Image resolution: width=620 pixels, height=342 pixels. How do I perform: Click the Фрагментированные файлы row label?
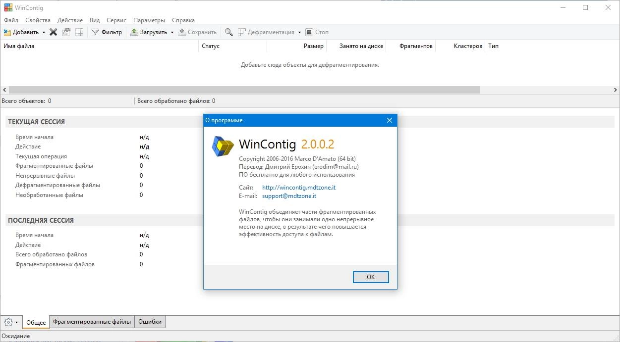coord(54,166)
